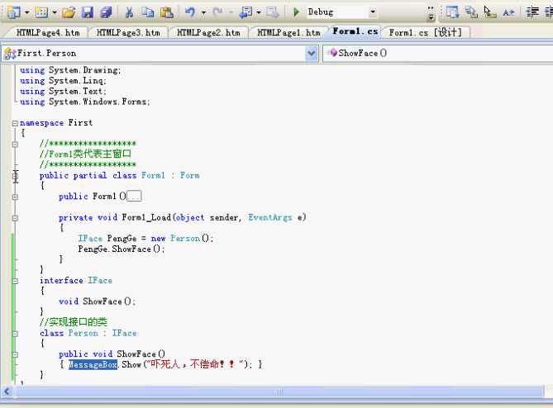
Task: Open the Undo history dropdown arrow
Action: click(203, 12)
